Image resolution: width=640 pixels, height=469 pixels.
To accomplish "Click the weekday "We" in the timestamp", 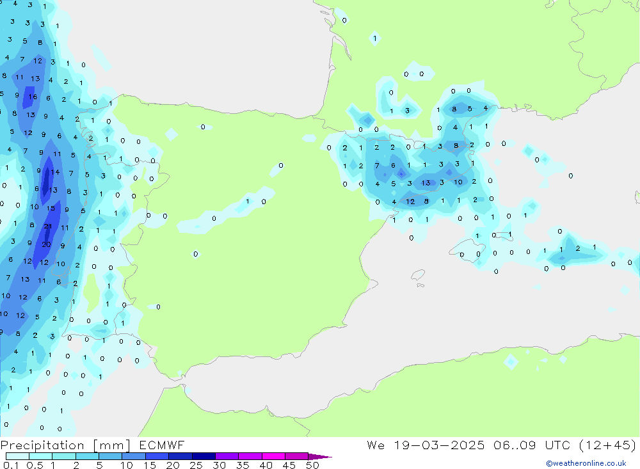I will (x=376, y=445).
